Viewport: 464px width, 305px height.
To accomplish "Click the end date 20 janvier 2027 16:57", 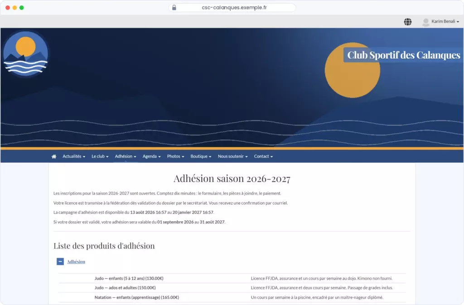I will pyautogui.click(x=193, y=213).
